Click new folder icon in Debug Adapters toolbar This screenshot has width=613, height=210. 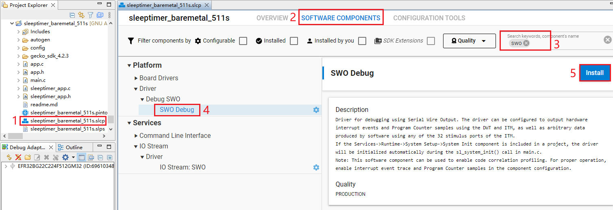[x=28, y=157]
